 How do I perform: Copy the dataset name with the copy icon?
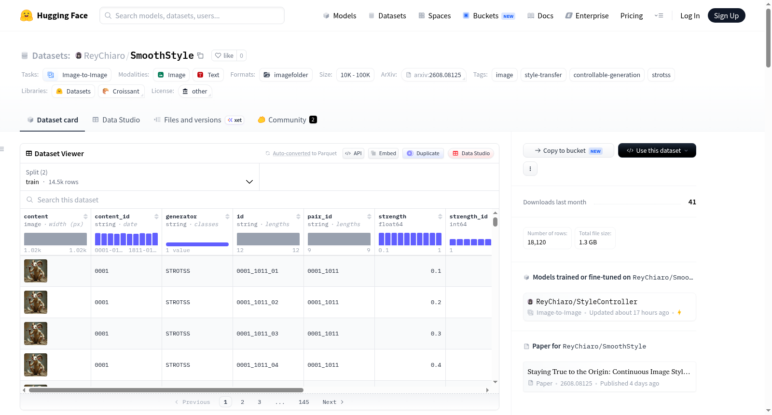pyautogui.click(x=200, y=55)
